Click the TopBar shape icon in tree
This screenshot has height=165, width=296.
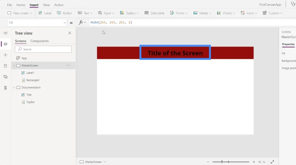(x=23, y=102)
